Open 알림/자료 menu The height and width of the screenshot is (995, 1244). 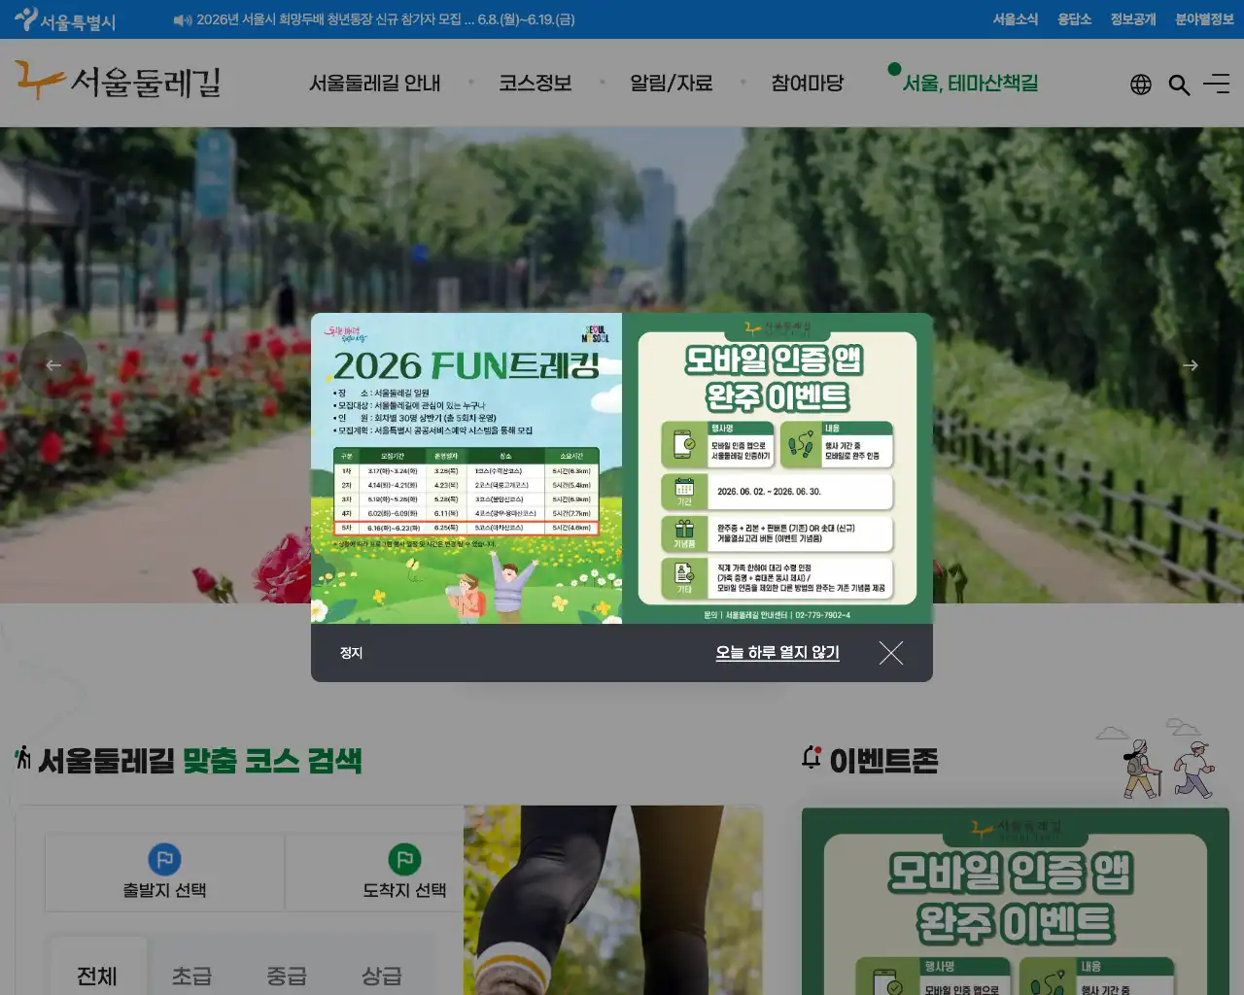pos(672,84)
